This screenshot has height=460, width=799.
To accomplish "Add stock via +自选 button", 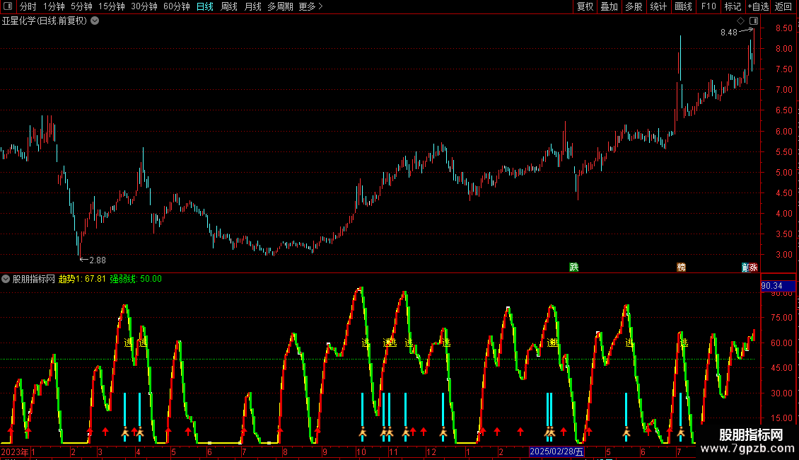I will (758, 6).
